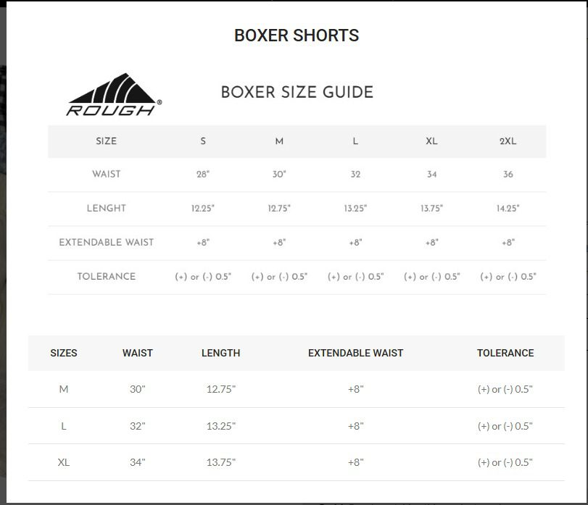Click the LENGHT row label in size guide image
The image size is (588, 505).
click(107, 209)
